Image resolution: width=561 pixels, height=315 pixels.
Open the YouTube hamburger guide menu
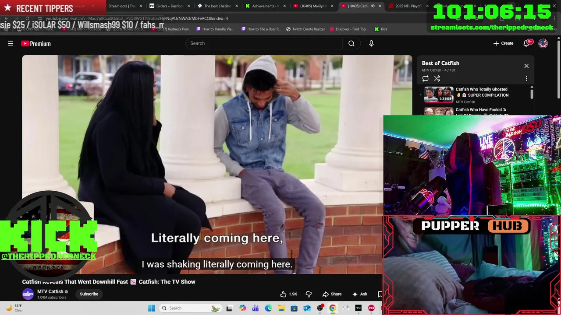11,43
